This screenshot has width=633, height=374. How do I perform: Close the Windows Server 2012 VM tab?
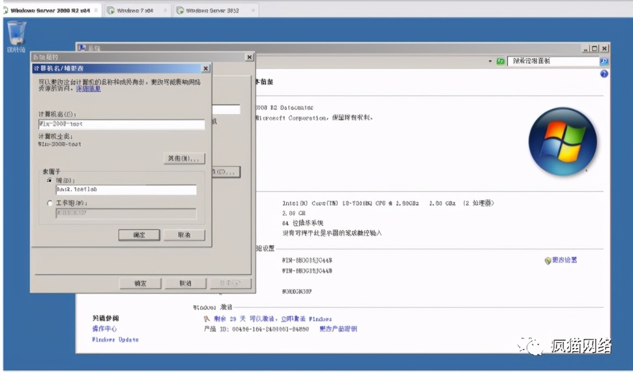(253, 10)
